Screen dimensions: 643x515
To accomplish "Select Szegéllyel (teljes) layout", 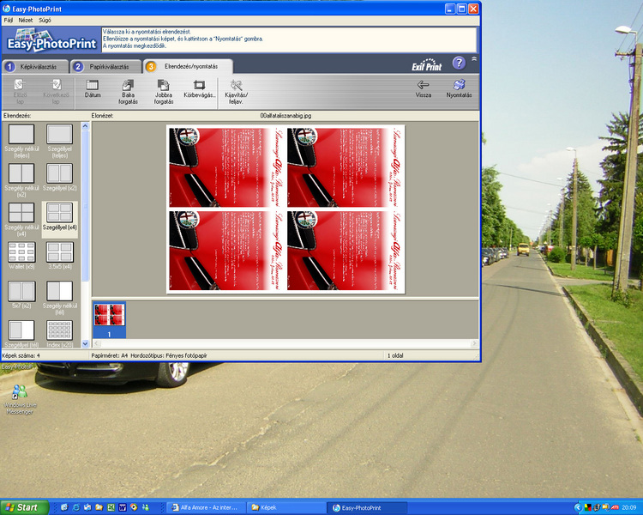I will tap(59, 141).
